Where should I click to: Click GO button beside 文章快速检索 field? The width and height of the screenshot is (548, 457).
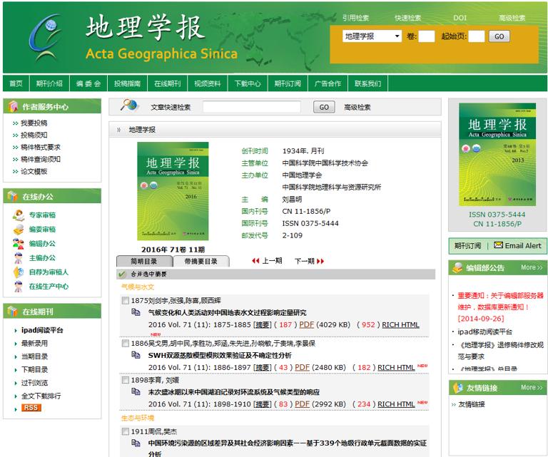324,107
